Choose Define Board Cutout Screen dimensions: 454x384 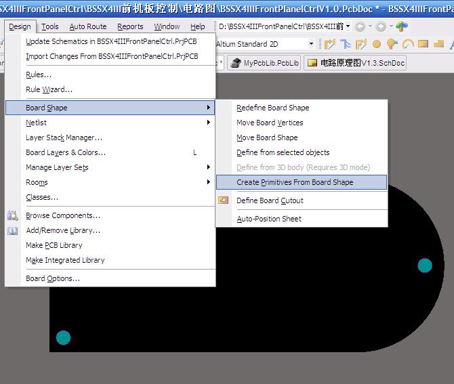(302, 200)
